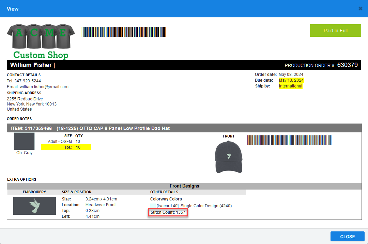Click the highlighted International ship by value

coord(290,86)
